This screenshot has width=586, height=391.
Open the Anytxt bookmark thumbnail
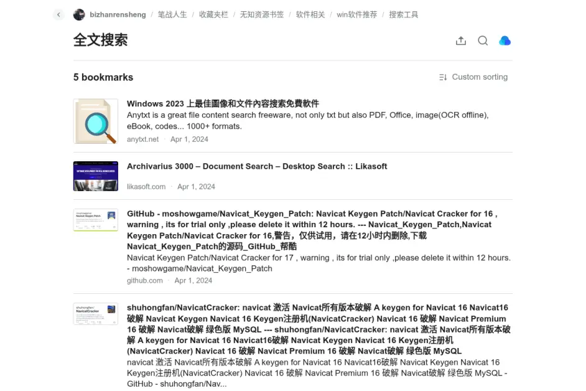(95, 121)
